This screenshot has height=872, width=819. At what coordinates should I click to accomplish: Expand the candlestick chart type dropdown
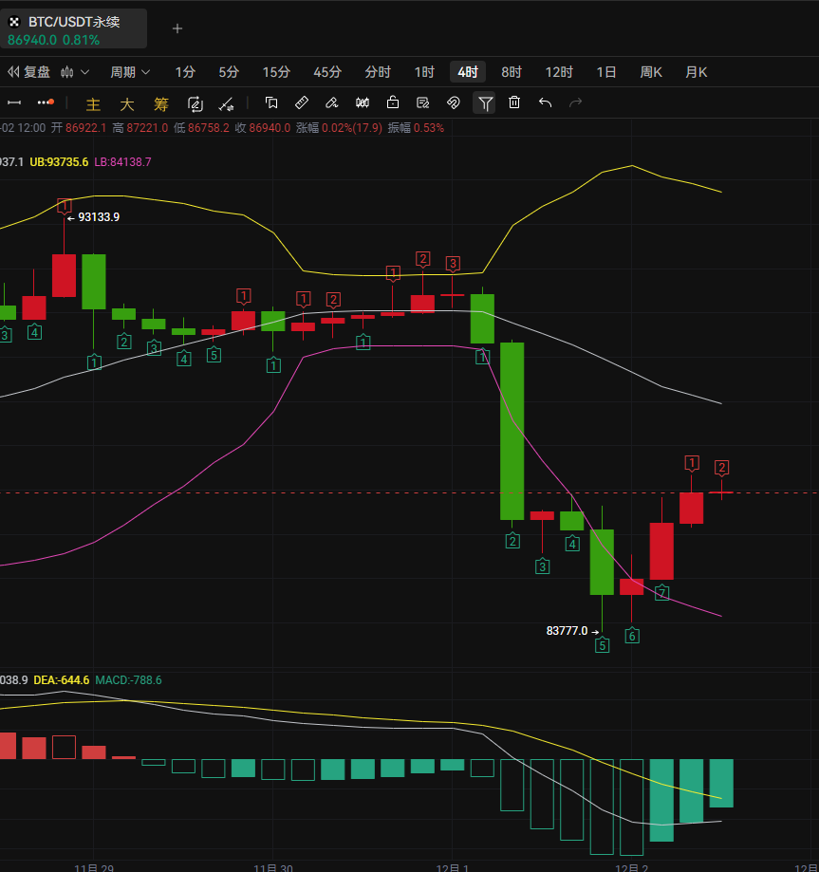tap(75, 72)
